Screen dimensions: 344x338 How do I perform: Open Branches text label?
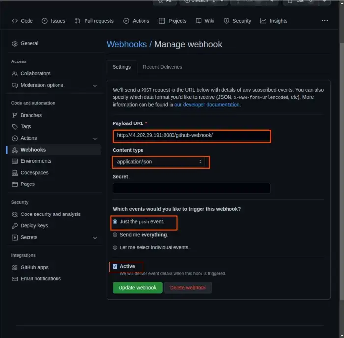point(31,115)
